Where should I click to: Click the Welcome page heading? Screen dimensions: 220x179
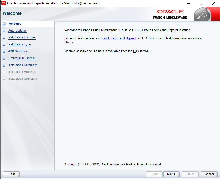tap(12, 13)
